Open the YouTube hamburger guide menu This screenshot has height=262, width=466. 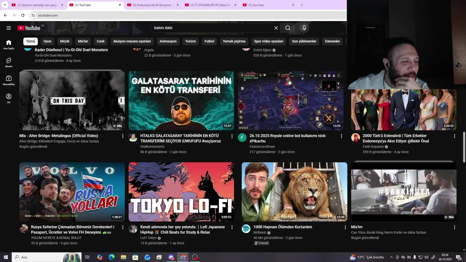click(x=9, y=28)
